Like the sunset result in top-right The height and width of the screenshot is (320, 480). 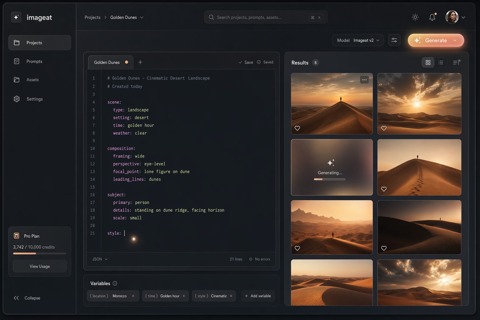click(383, 128)
